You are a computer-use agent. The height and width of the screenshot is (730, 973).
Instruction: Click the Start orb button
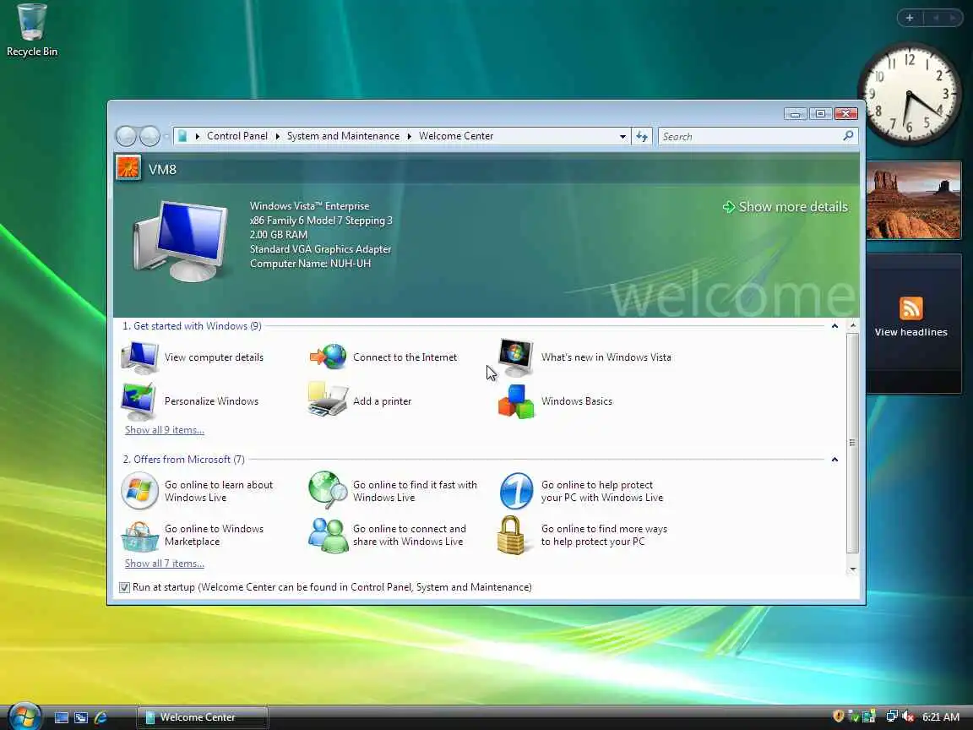coord(24,716)
